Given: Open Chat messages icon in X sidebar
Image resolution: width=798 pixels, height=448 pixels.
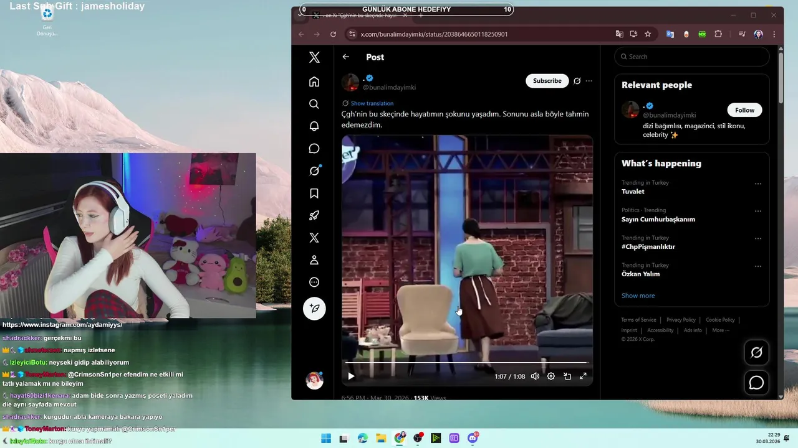Looking at the screenshot, I should point(314,149).
